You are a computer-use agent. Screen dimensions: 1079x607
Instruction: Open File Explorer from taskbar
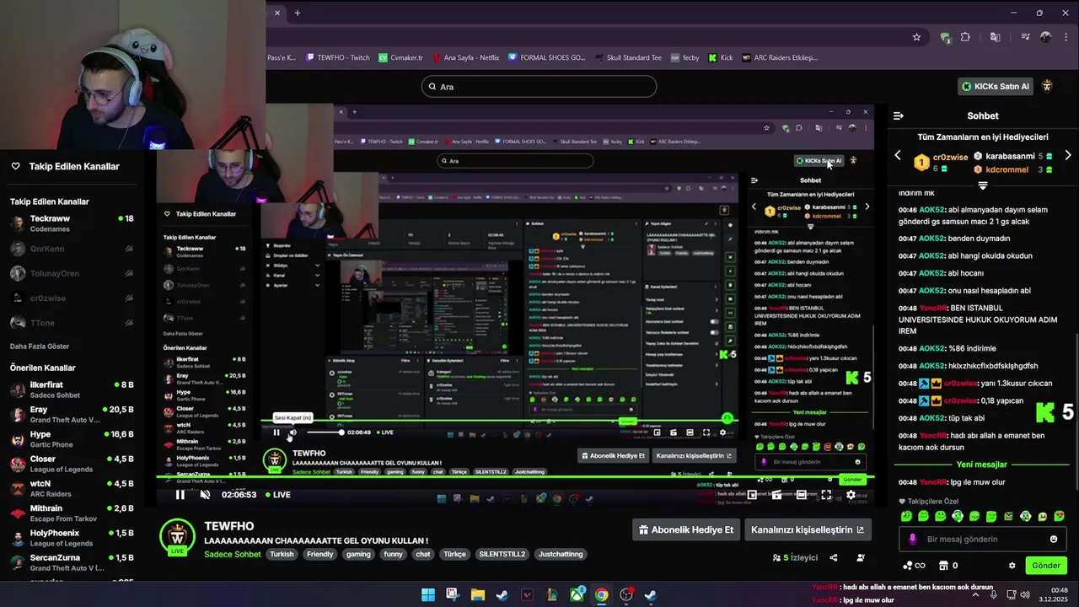tap(477, 595)
